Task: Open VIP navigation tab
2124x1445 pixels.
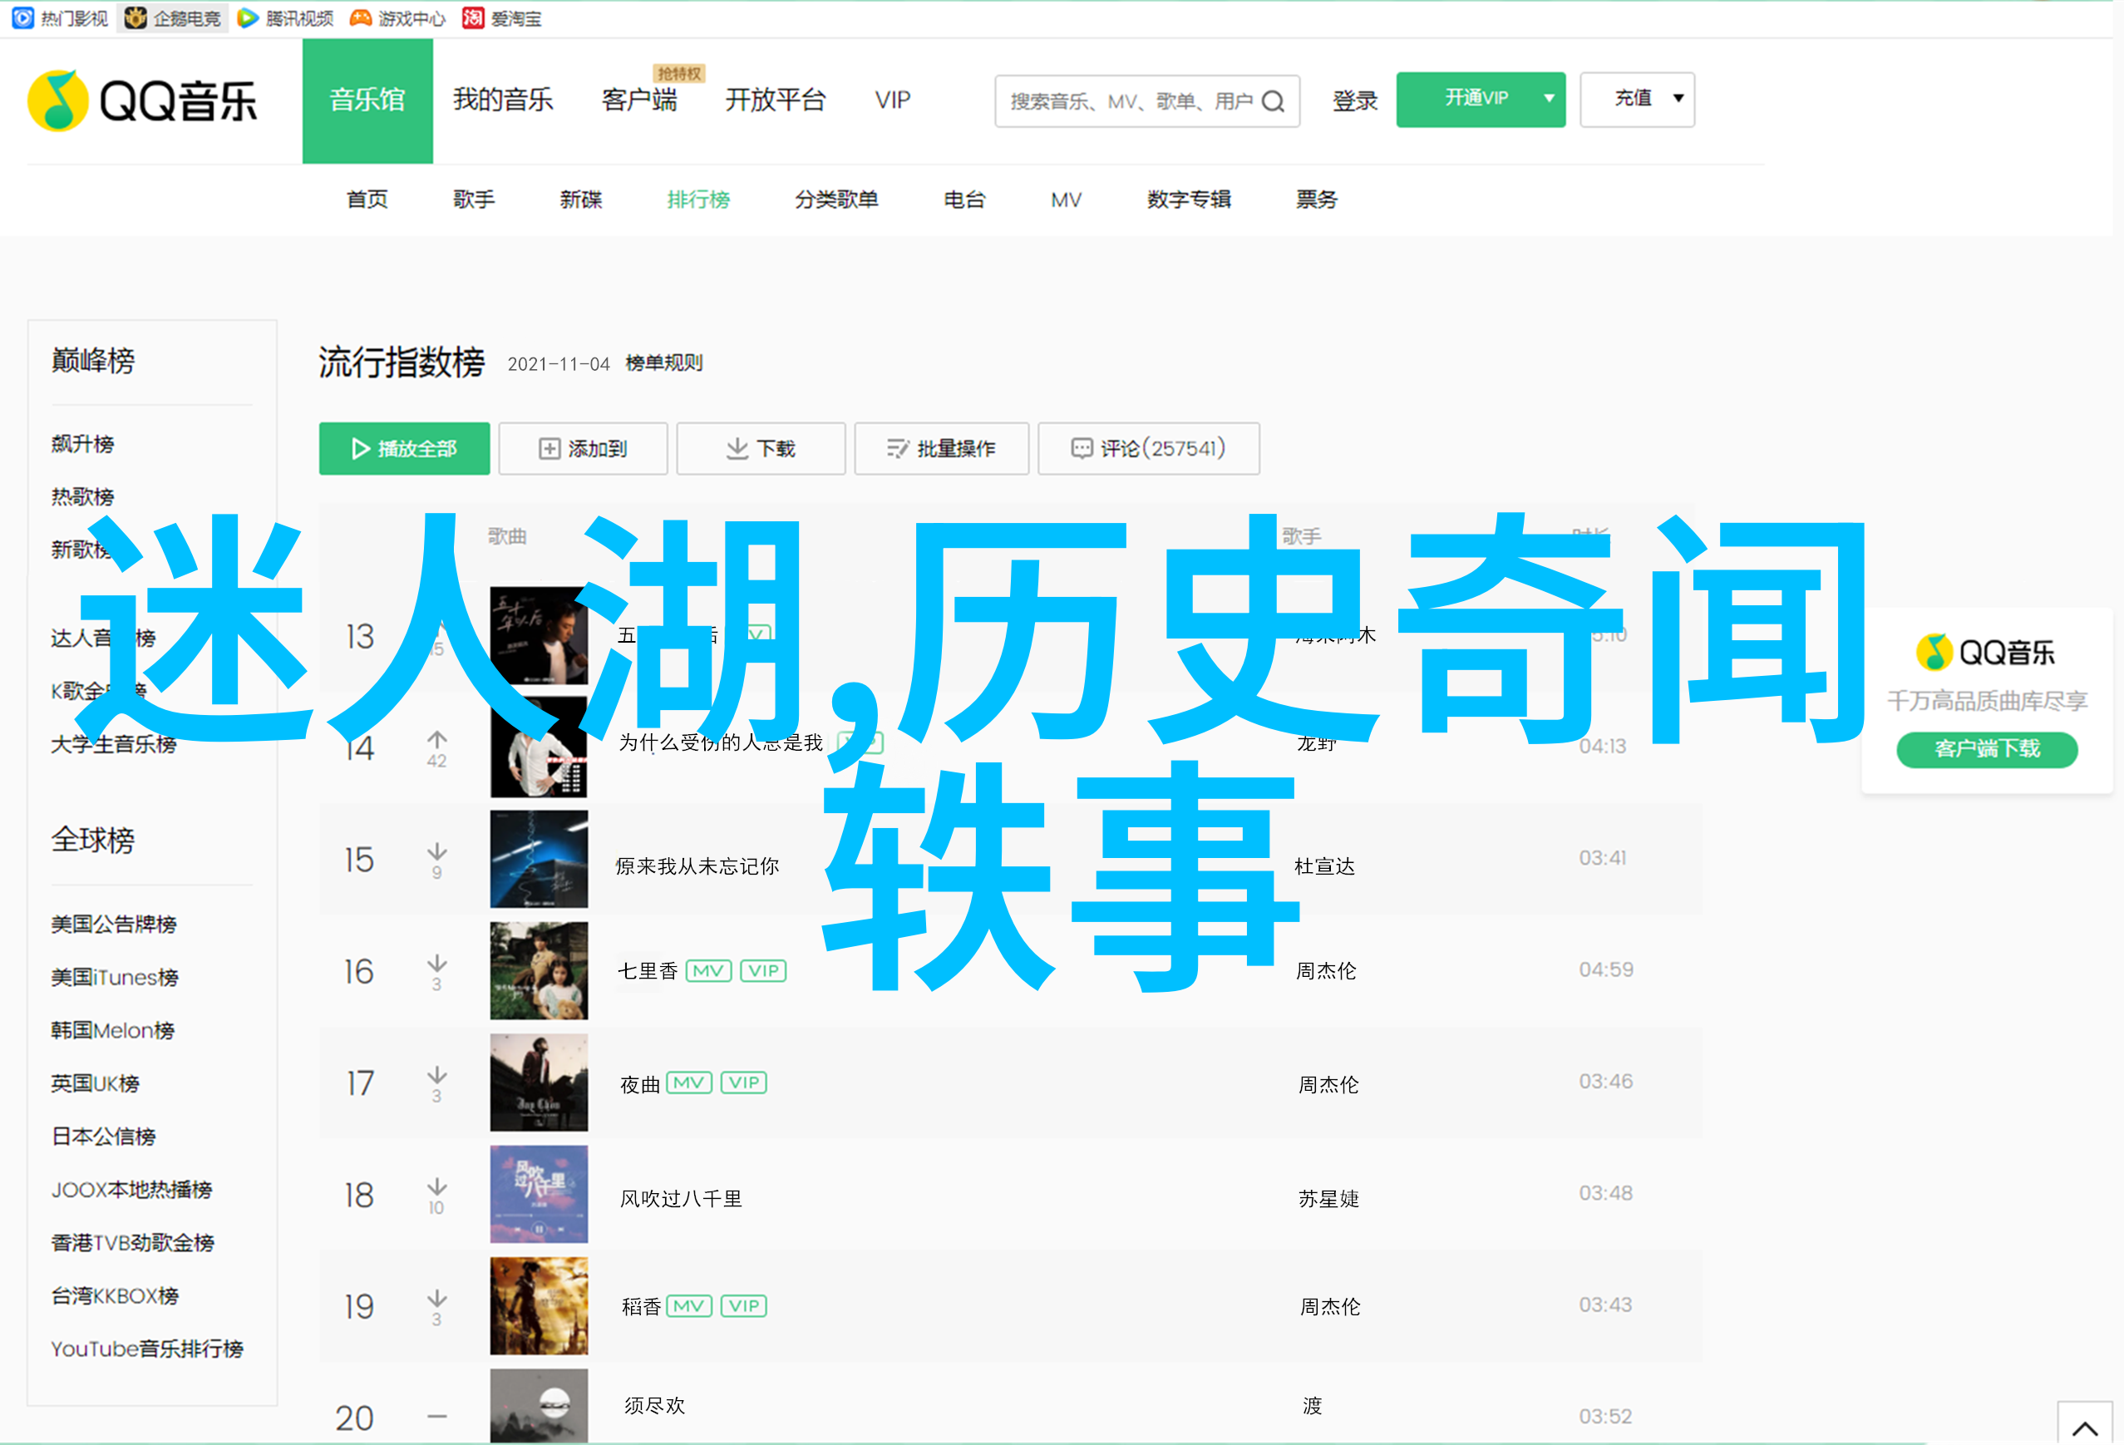Action: pos(892,100)
